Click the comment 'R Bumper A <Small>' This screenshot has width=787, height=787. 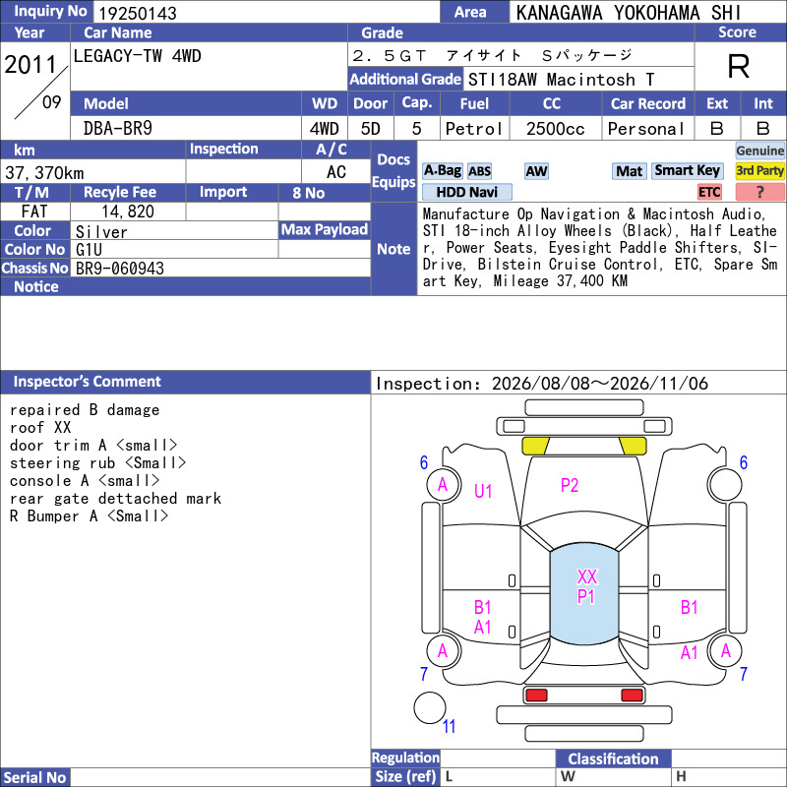click(89, 515)
